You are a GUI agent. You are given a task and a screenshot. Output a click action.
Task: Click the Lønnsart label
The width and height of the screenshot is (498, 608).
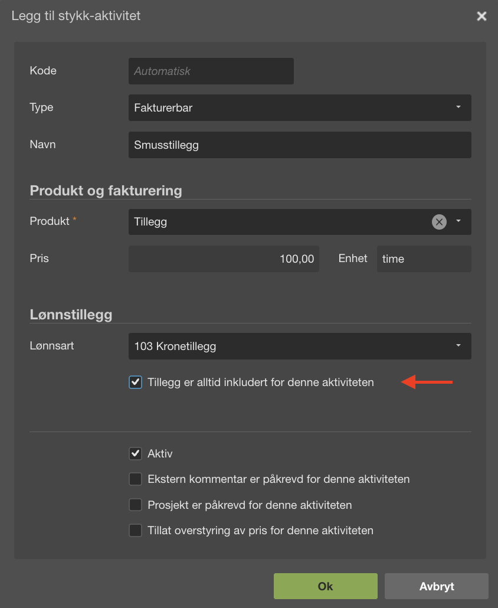[x=51, y=345]
